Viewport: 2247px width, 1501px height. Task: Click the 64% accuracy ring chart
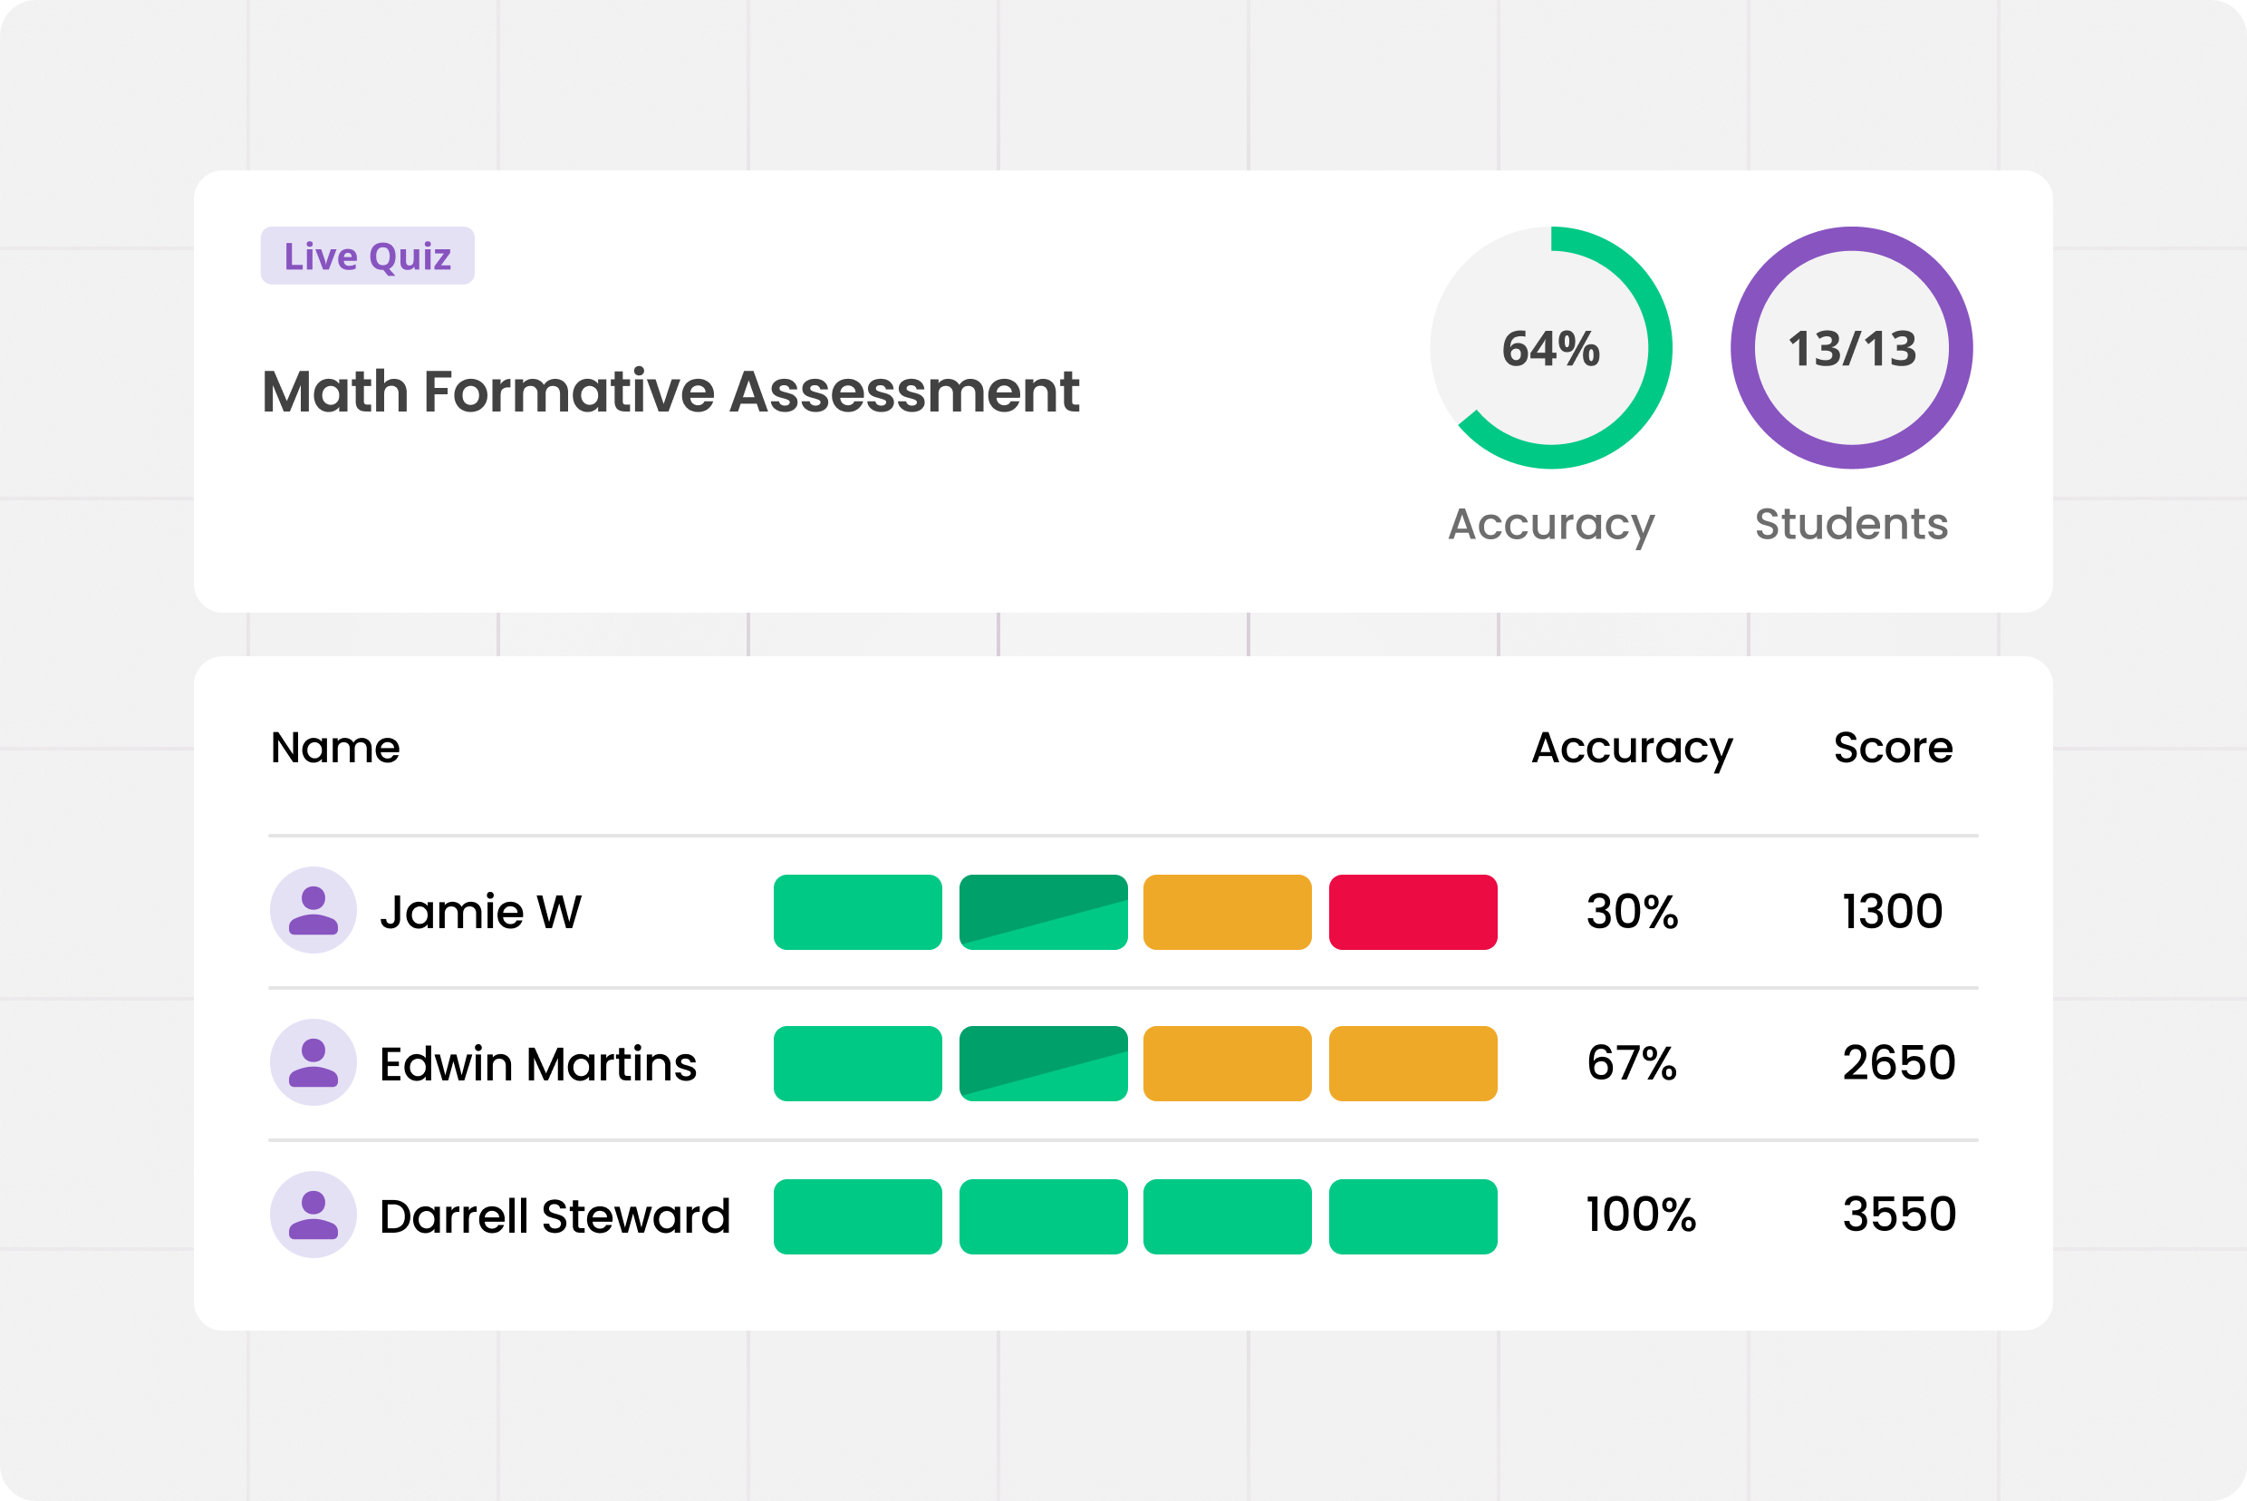point(1550,347)
